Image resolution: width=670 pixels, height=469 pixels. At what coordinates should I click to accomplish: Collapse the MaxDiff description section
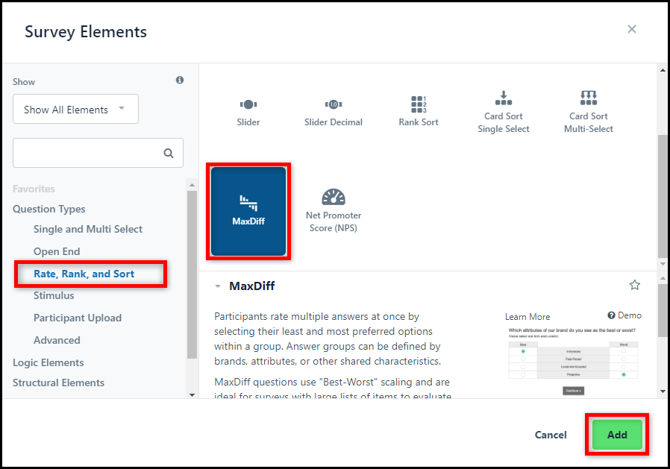click(218, 286)
